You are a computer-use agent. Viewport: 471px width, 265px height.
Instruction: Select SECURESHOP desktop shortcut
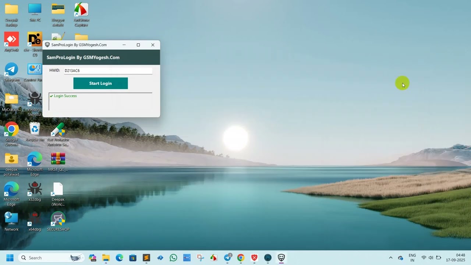tap(58, 221)
